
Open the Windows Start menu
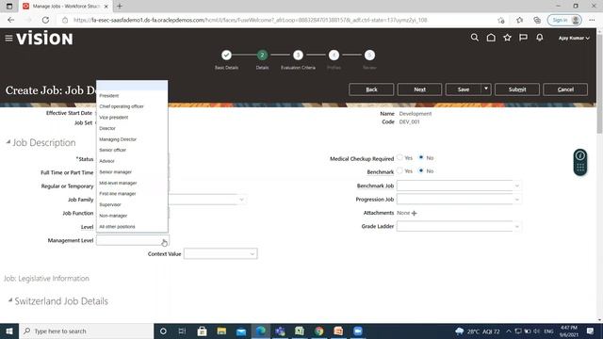point(9,331)
